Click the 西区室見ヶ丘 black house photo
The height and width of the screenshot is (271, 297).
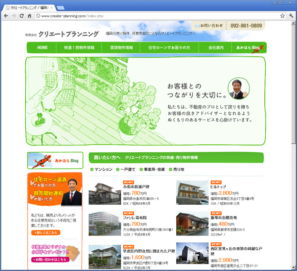point(192,253)
